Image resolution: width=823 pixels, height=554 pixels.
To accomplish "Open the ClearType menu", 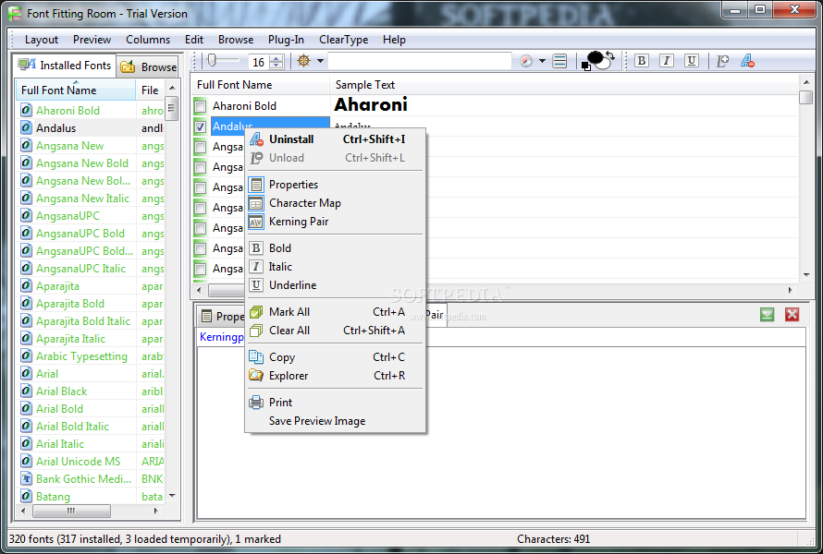I will pyautogui.click(x=344, y=40).
